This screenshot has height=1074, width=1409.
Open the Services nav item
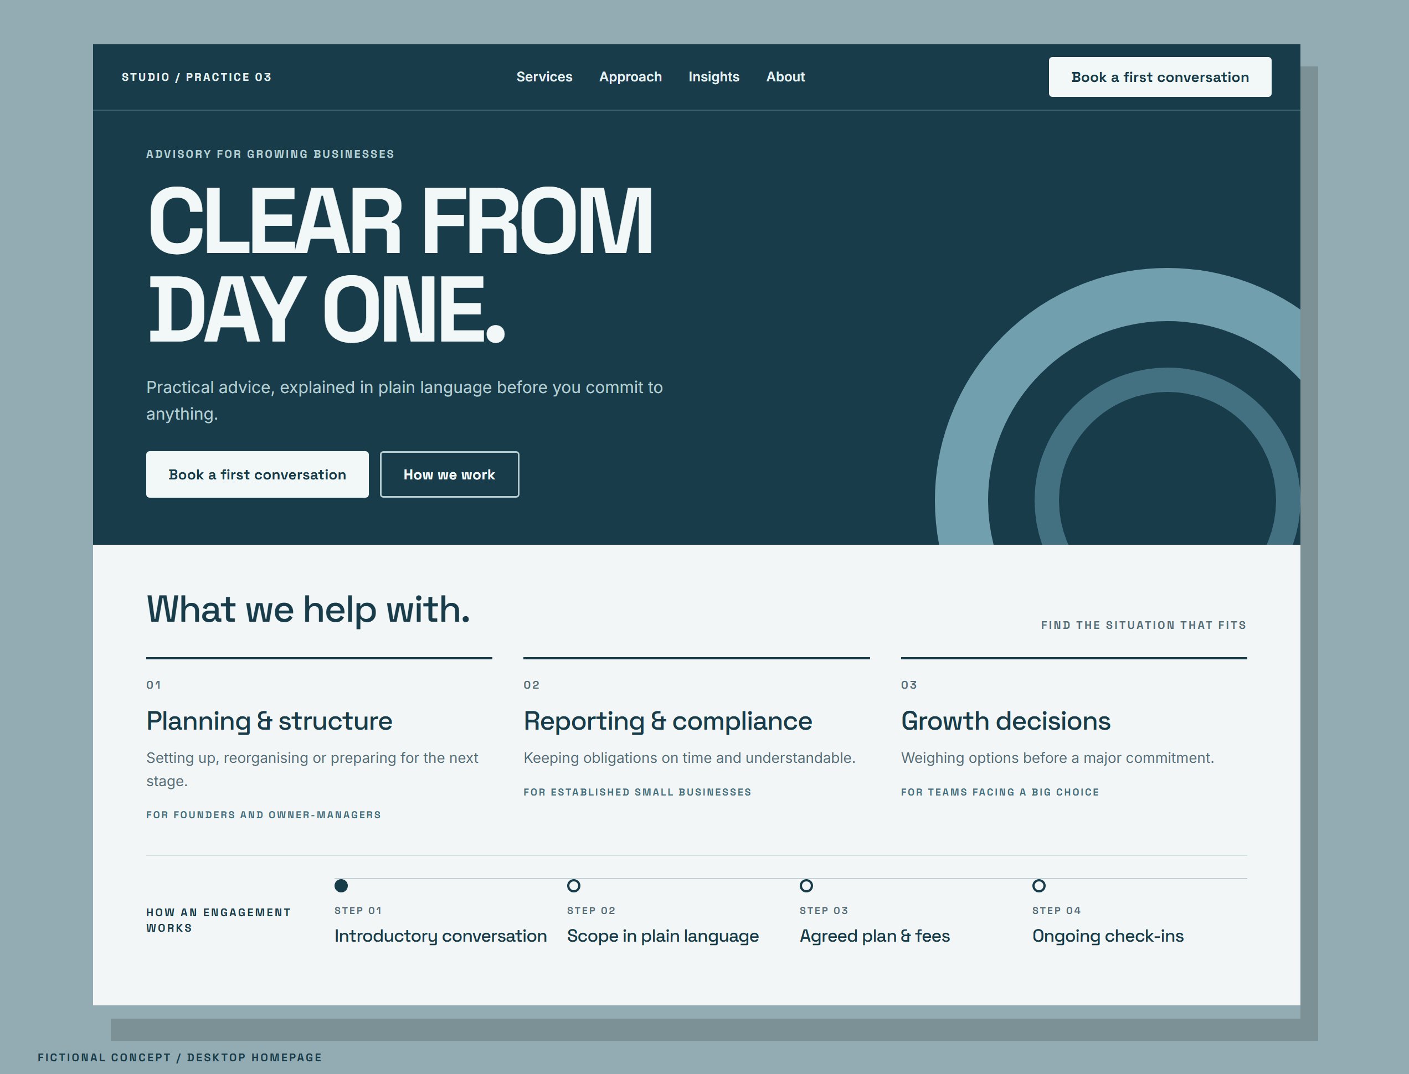544,77
